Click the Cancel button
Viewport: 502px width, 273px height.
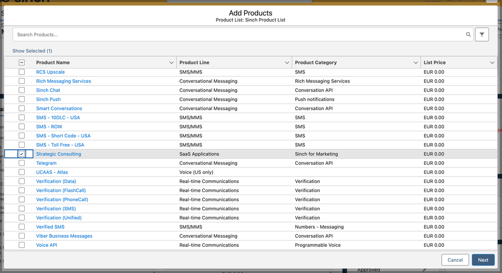[x=455, y=260]
